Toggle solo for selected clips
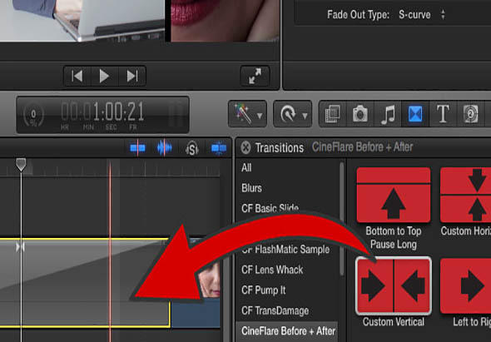This screenshot has height=342, width=491. pos(191,148)
